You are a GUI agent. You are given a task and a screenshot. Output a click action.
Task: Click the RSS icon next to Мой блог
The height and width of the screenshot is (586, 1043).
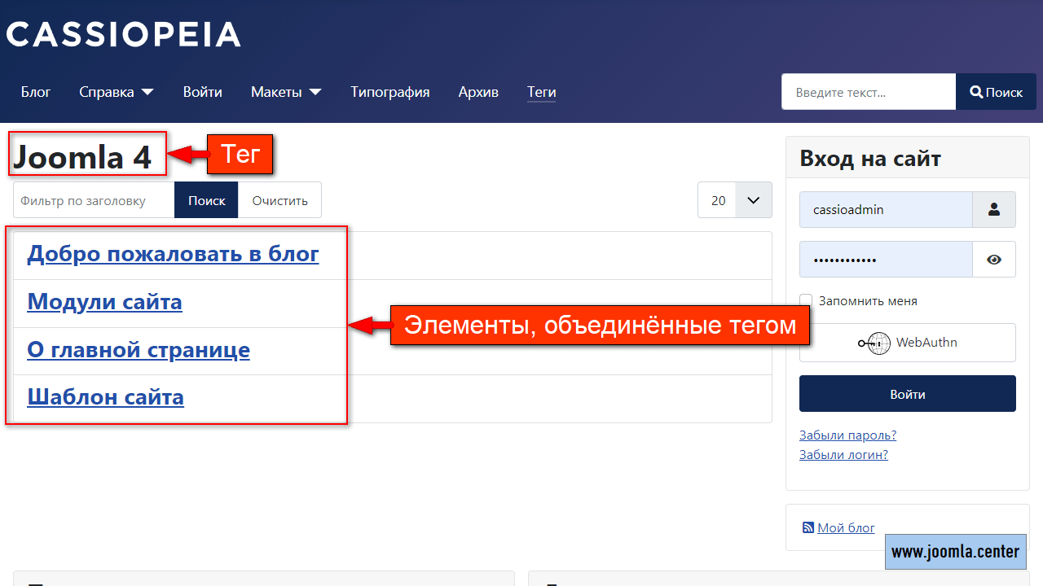point(808,527)
